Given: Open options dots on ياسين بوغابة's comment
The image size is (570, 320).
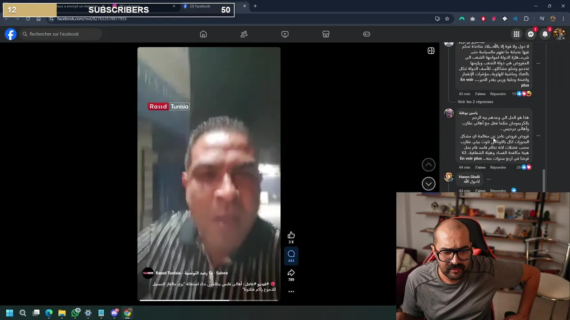Looking at the screenshot, I should click(x=538, y=136).
